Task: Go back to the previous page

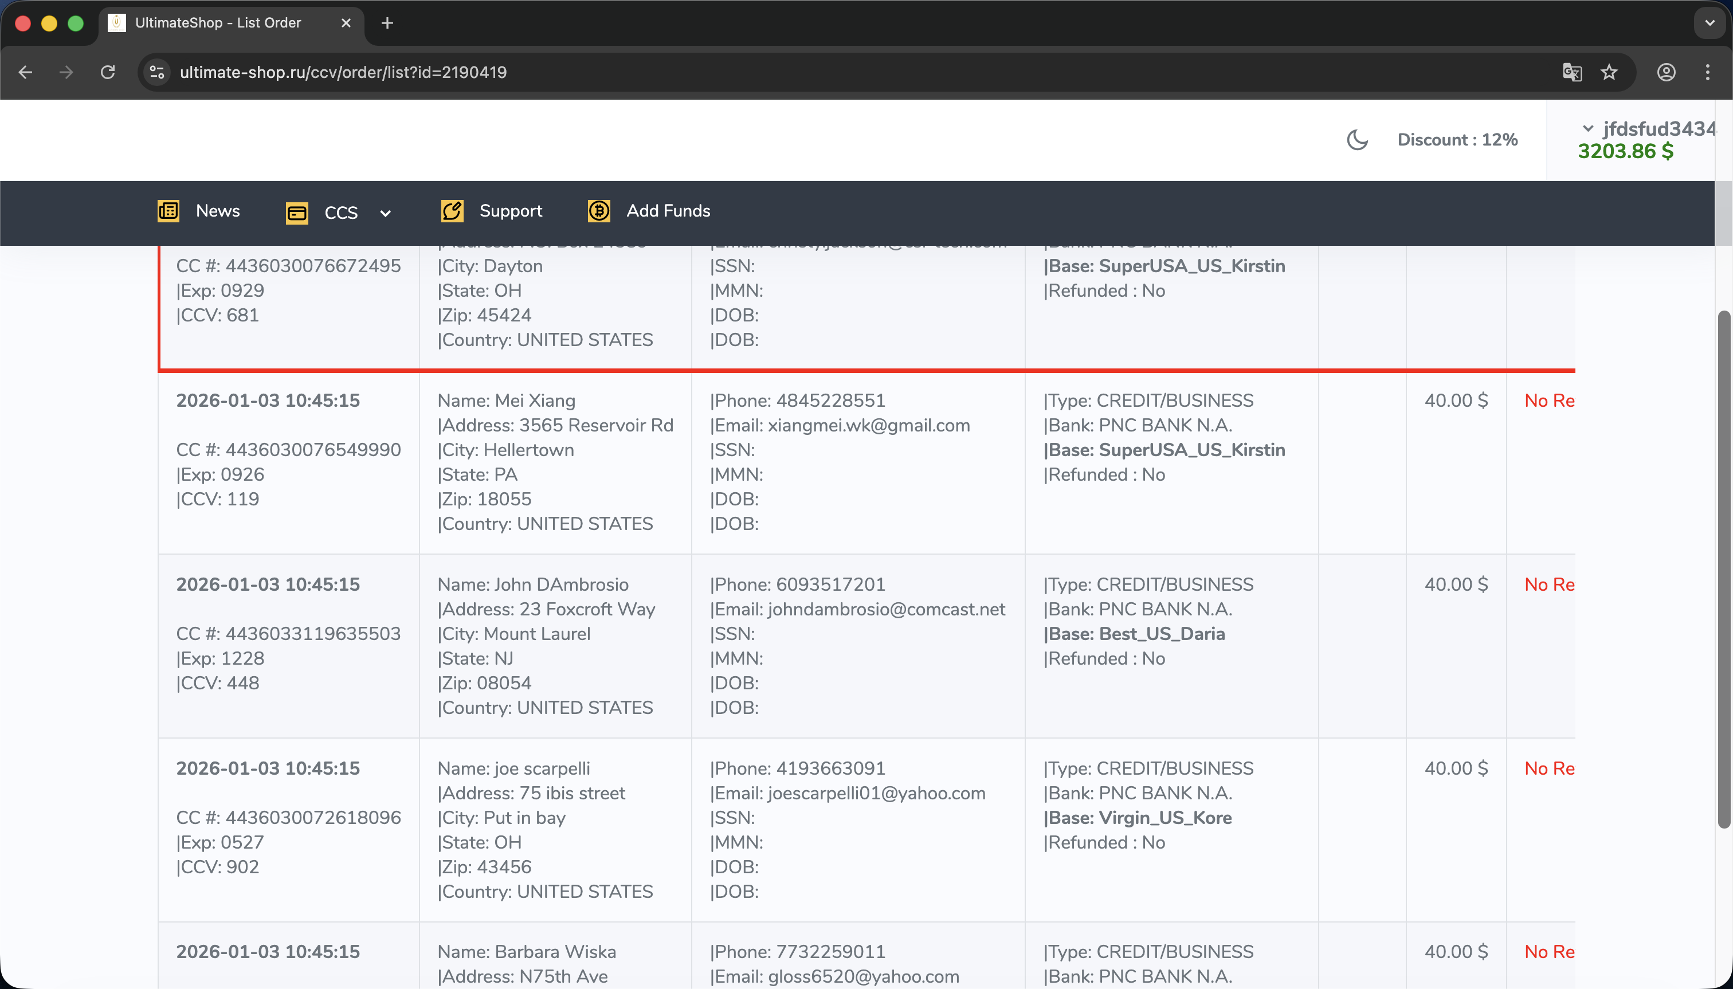Action: tap(26, 72)
